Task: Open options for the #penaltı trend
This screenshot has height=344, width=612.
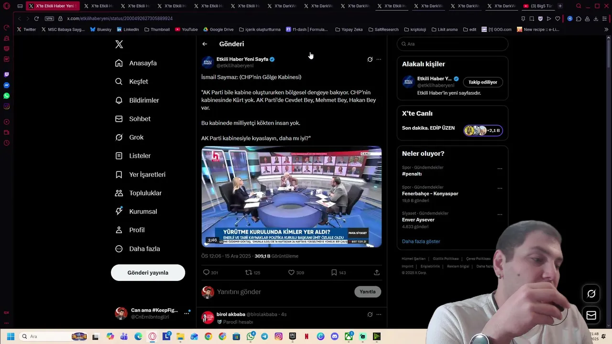Action: [500, 169]
